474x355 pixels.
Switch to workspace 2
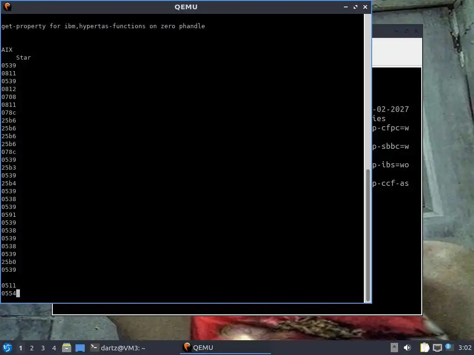pos(32,348)
